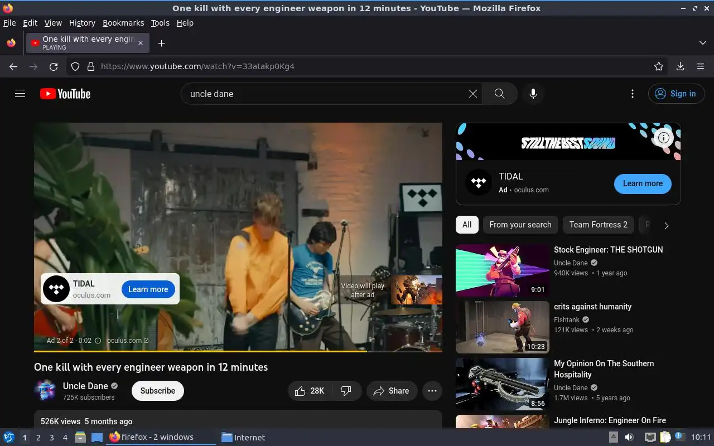Show more filter chips with the right arrow
Viewport: 714px width, 446px height.
pos(666,225)
